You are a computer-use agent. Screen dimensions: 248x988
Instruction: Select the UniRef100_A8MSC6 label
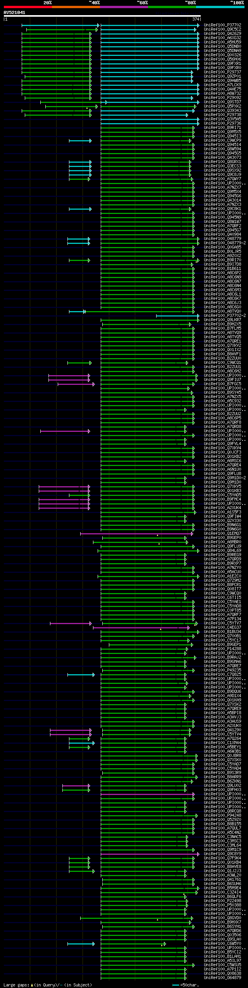coord(222,461)
